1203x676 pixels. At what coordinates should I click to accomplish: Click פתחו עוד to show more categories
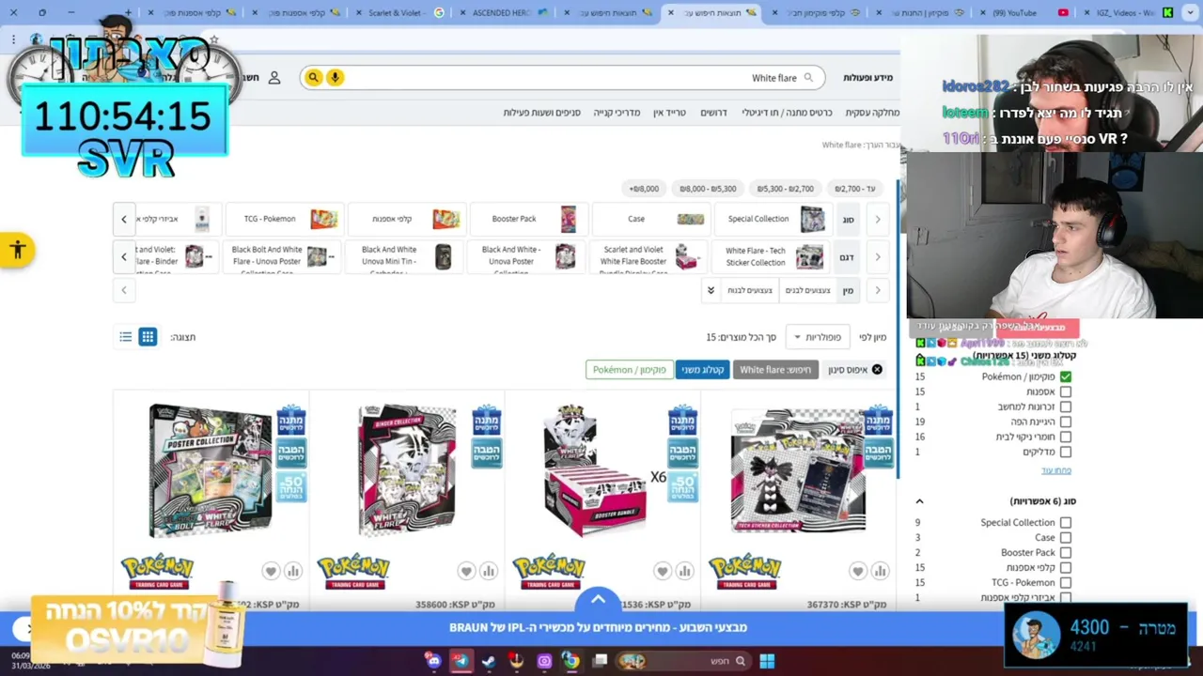click(x=1055, y=470)
